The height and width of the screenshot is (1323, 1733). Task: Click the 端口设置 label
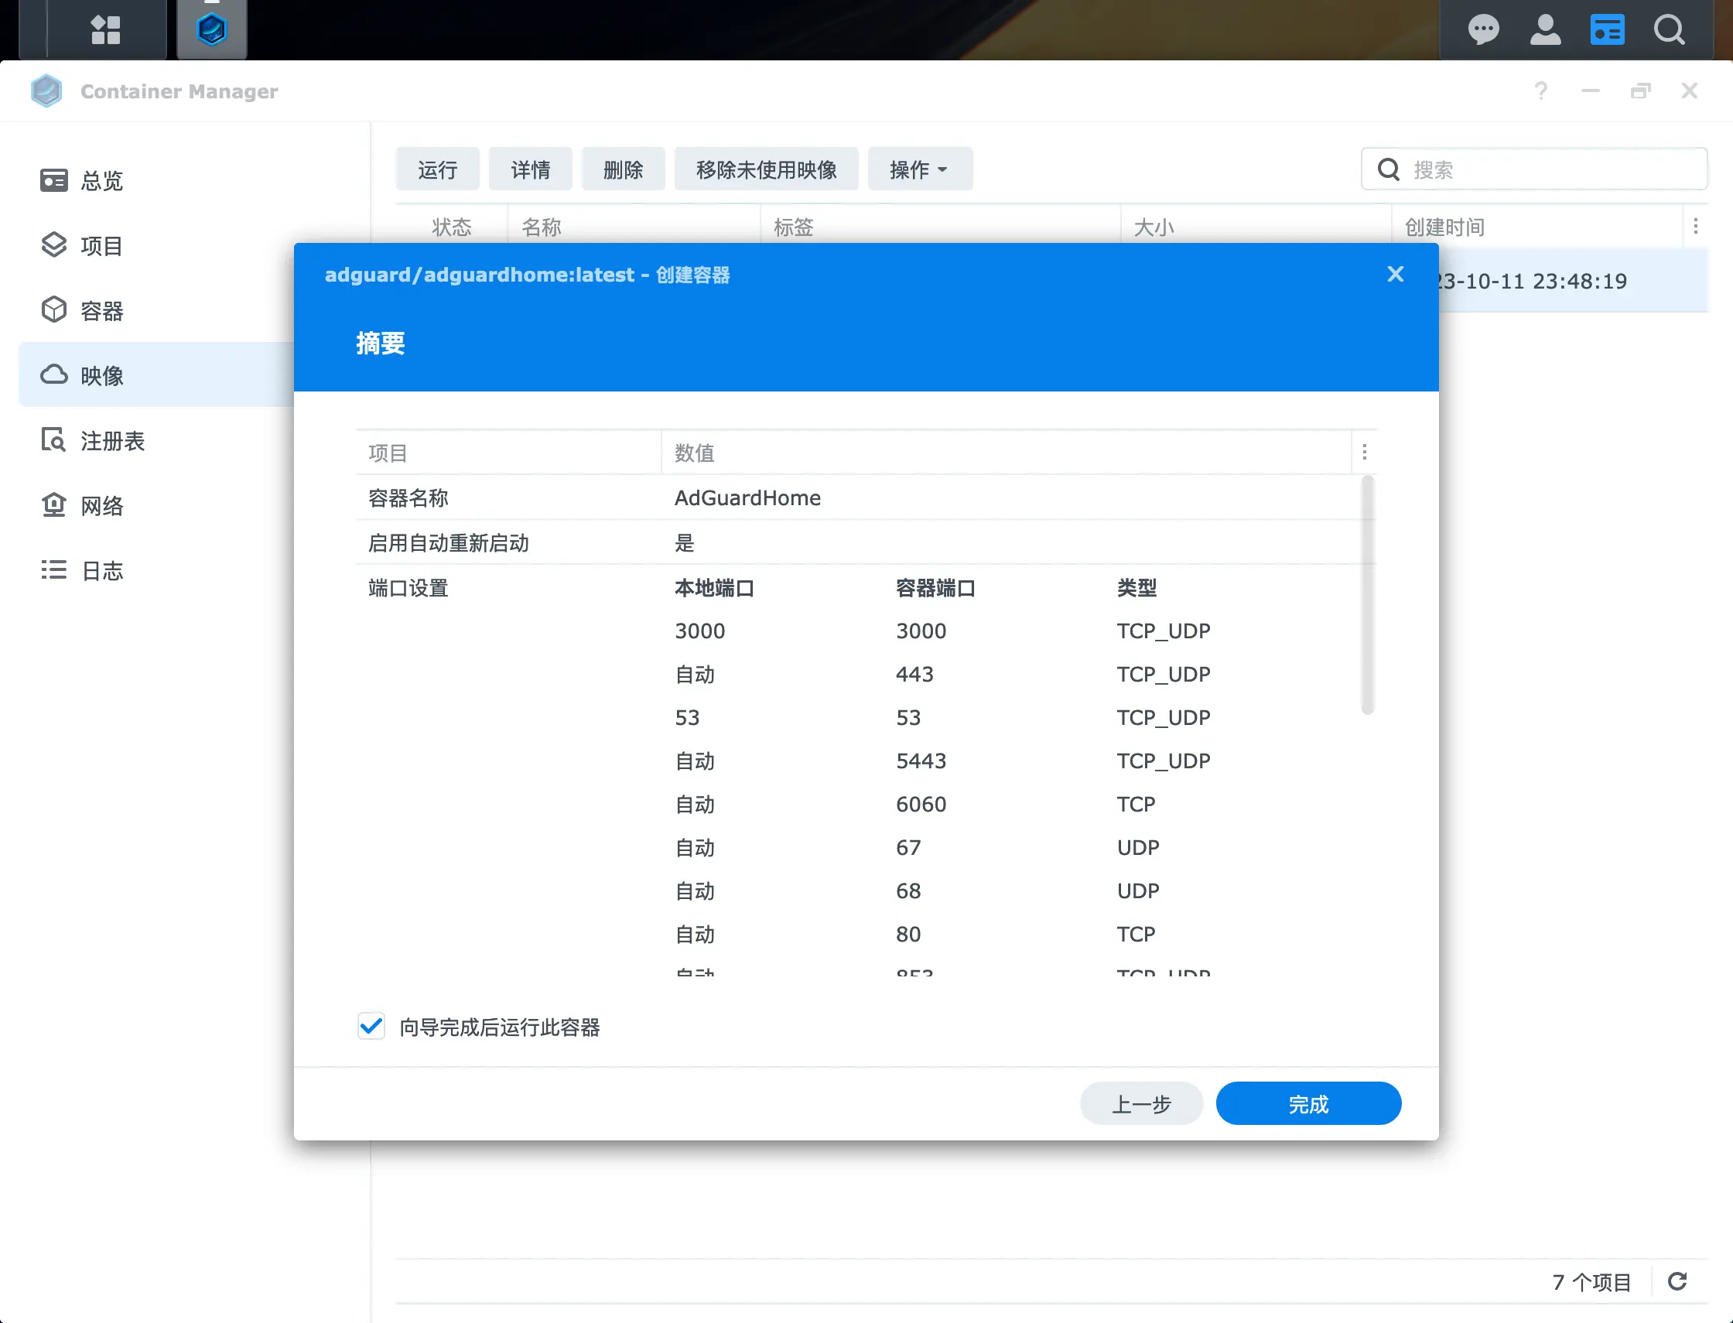408,588
